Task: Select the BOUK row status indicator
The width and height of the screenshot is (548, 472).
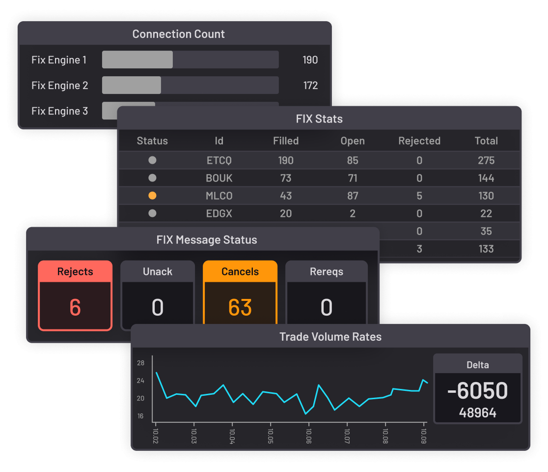Action: tap(152, 178)
